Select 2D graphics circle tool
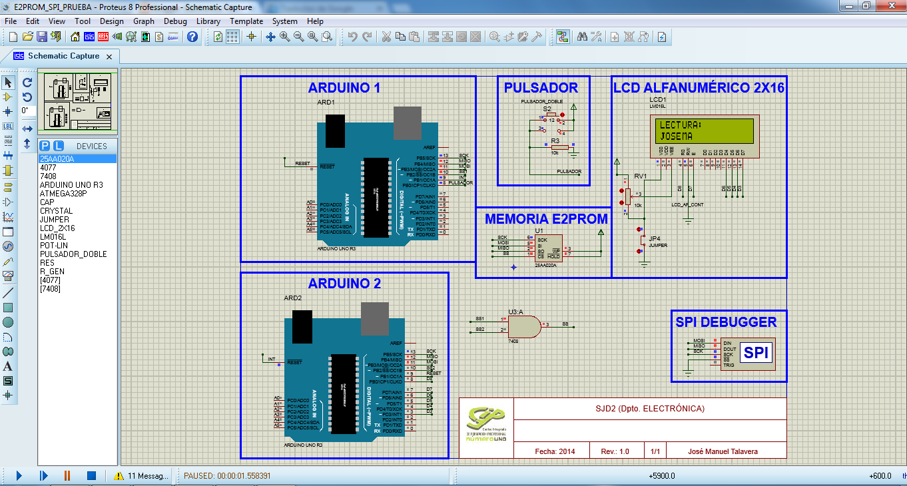Viewport: 907px width, 486px height. point(8,322)
